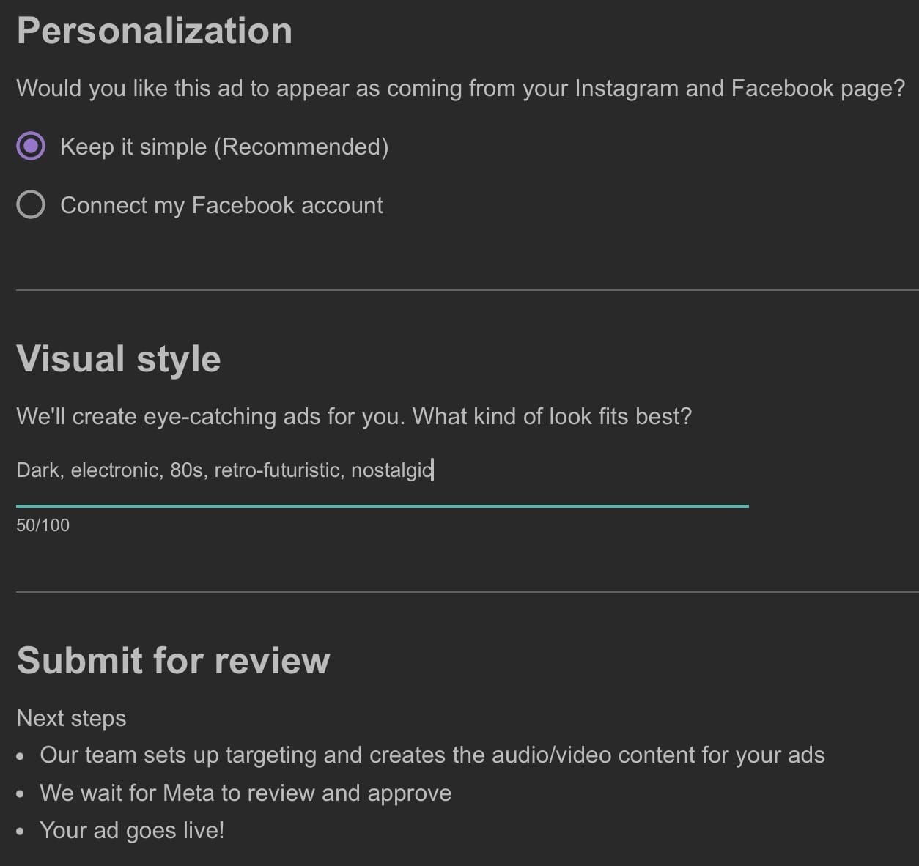Click the 50/100 character counter
Viewport: 919px width, 866px height.
tap(42, 525)
